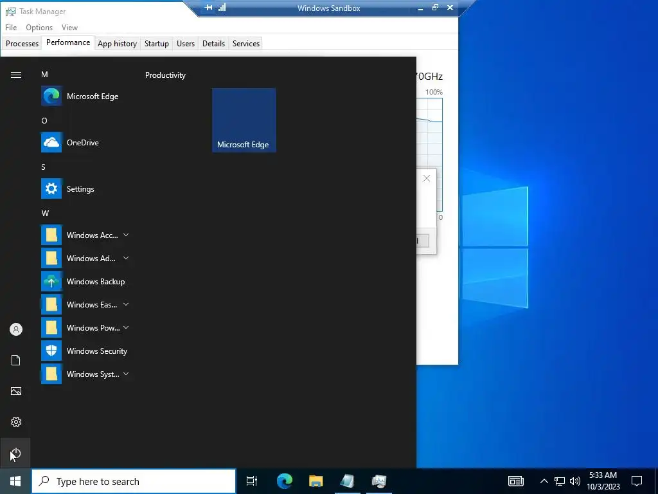The height and width of the screenshot is (494, 658).
Task: Show hidden system tray icons
Action: (544, 481)
